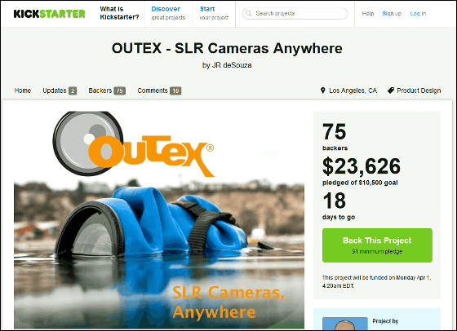Click the search magnifier icon
This screenshot has height=331, width=457.
click(x=249, y=13)
